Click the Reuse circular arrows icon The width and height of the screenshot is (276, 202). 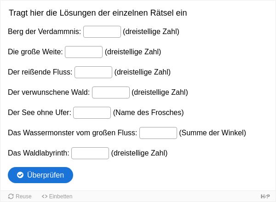pos(11,196)
